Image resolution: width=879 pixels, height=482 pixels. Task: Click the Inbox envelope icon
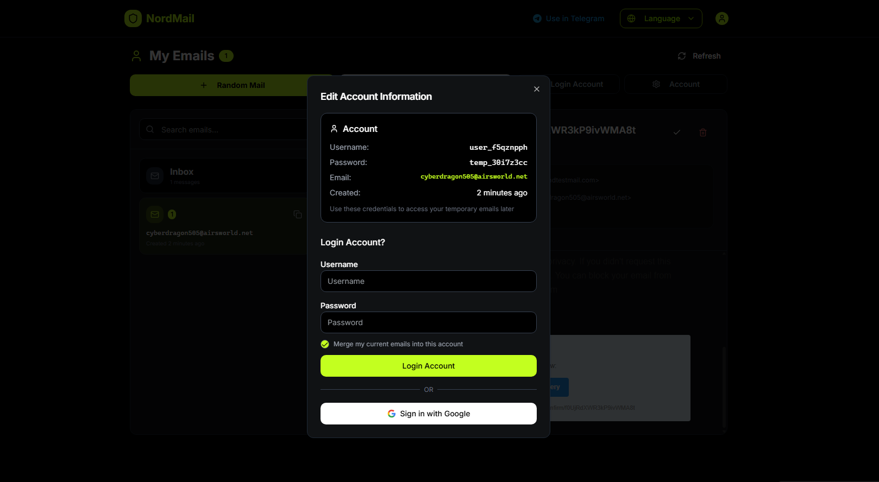(x=155, y=176)
